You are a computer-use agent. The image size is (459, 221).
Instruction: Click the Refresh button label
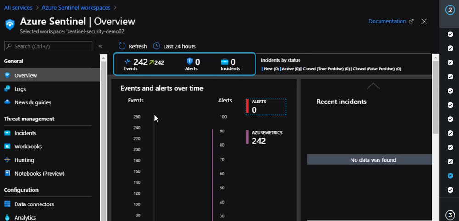click(137, 46)
